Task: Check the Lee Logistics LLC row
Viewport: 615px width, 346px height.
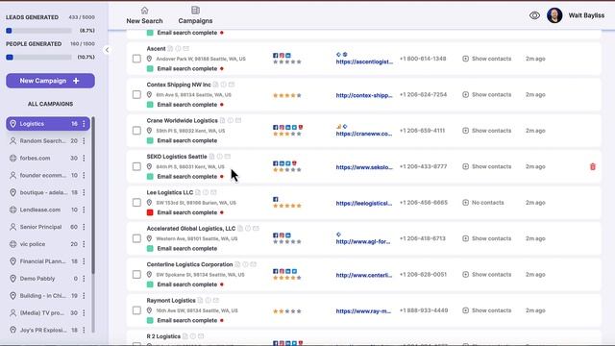Action: click(136, 203)
